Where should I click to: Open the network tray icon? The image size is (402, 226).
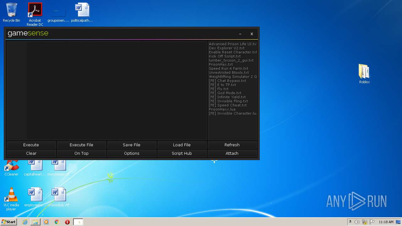365,222
